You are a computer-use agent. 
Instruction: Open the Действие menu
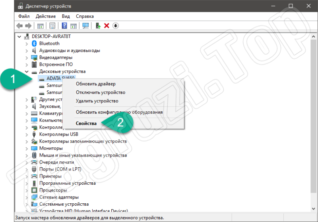click(45, 16)
